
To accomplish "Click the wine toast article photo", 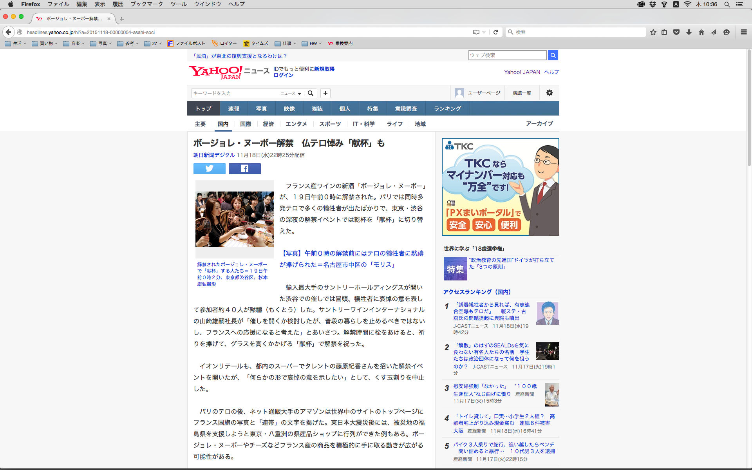I will (234, 219).
